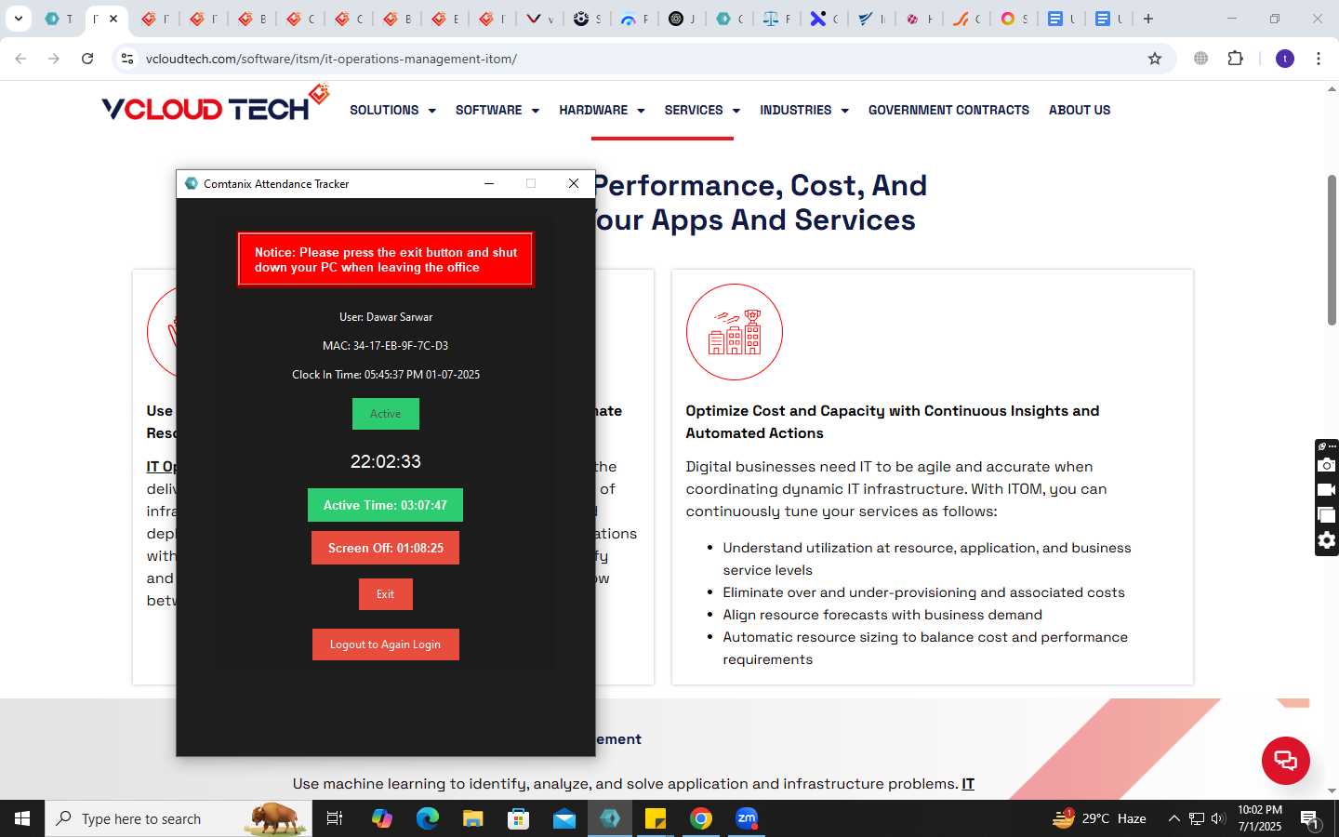Click the Windows taskbar search box
Screen dimensions: 1339x837
tap(179, 818)
